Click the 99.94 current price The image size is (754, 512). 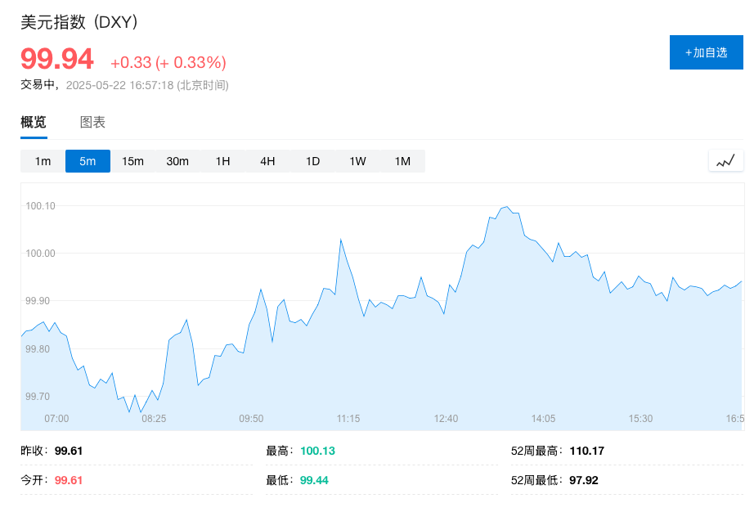pos(57,60)
